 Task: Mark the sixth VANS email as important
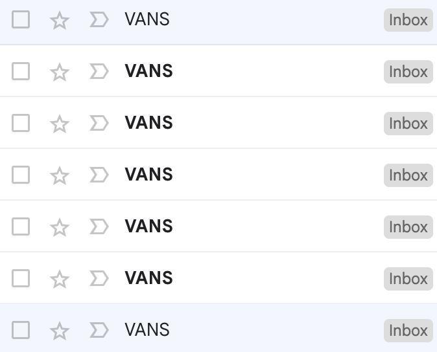tap(99, 278)
